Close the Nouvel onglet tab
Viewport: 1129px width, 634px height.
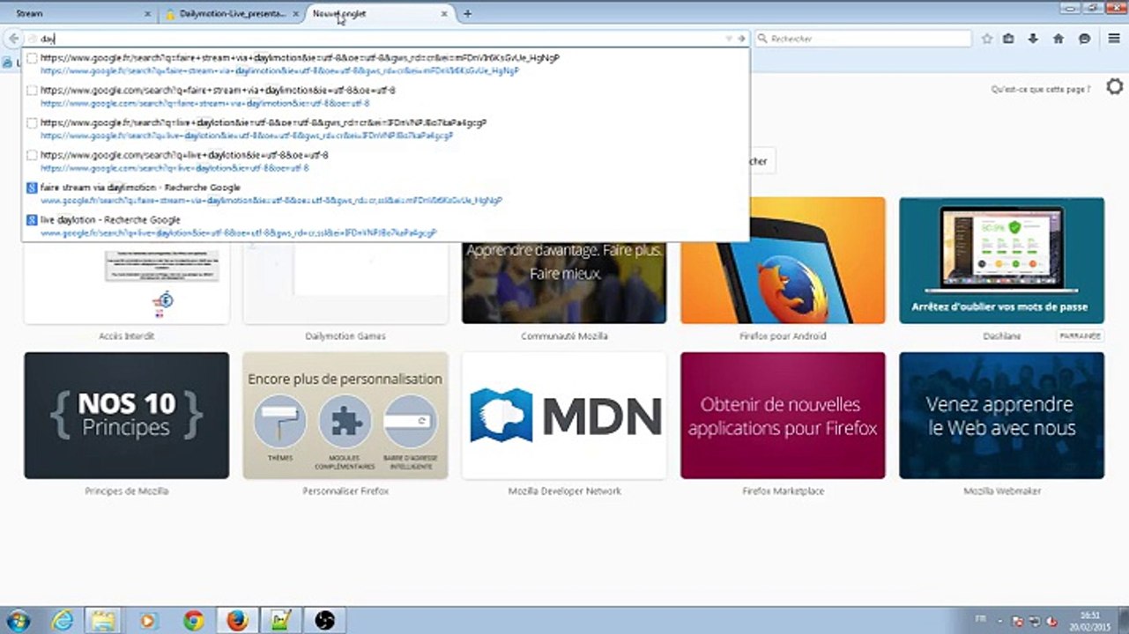click(444, 14)
